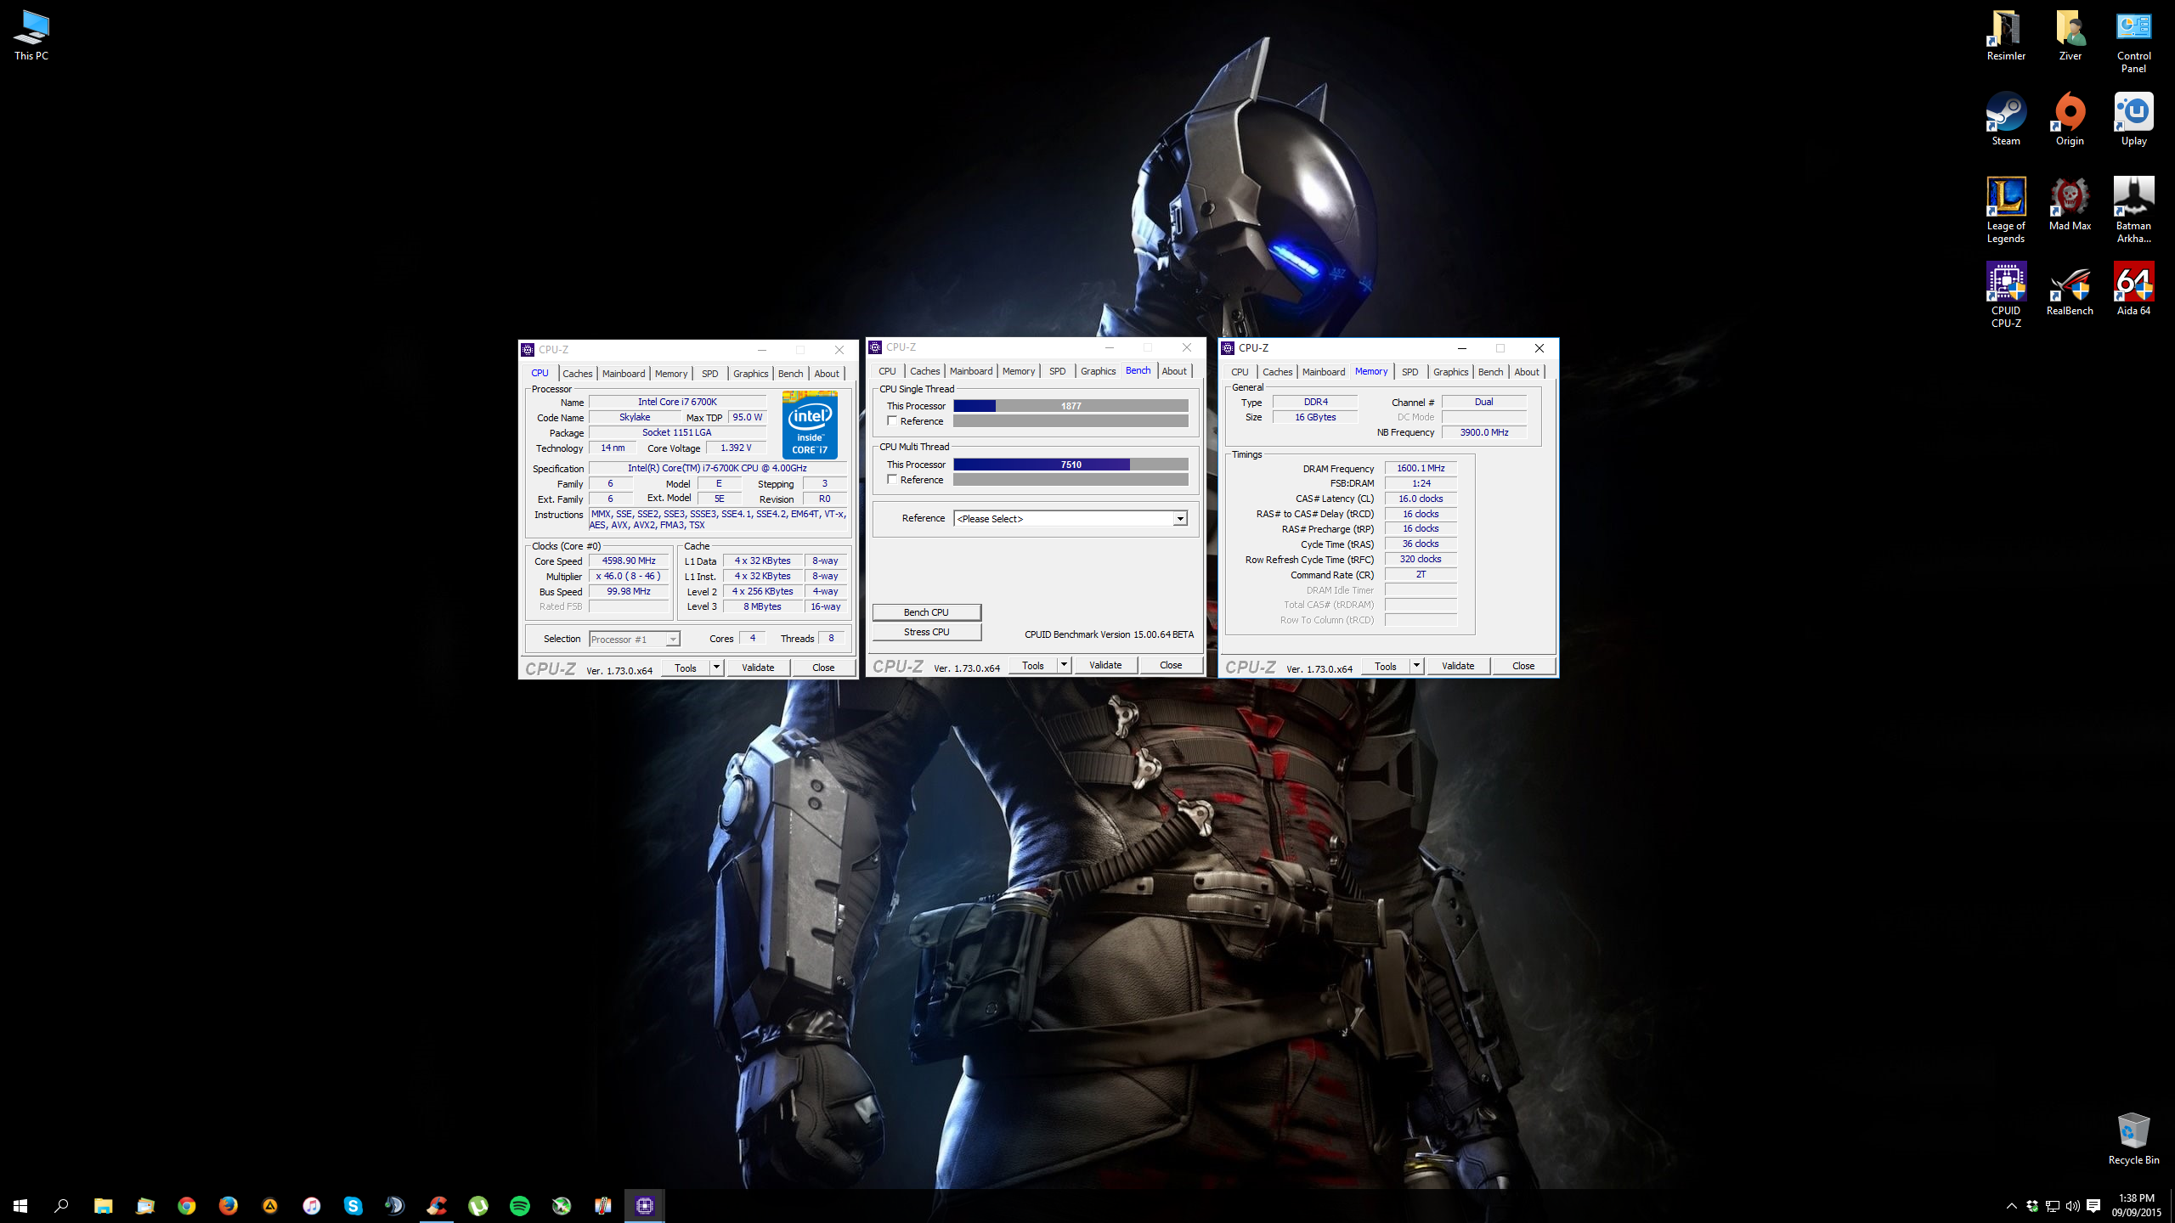
Task: Click the DRAM Frequency 1600.1 MHz field
Action: (1421, 468)
